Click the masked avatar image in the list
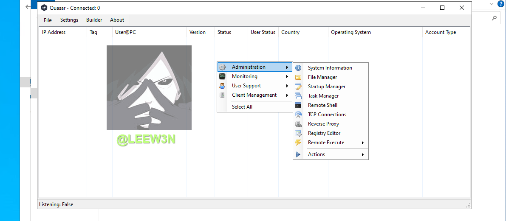The image size is (506, 221). (149, 88)
